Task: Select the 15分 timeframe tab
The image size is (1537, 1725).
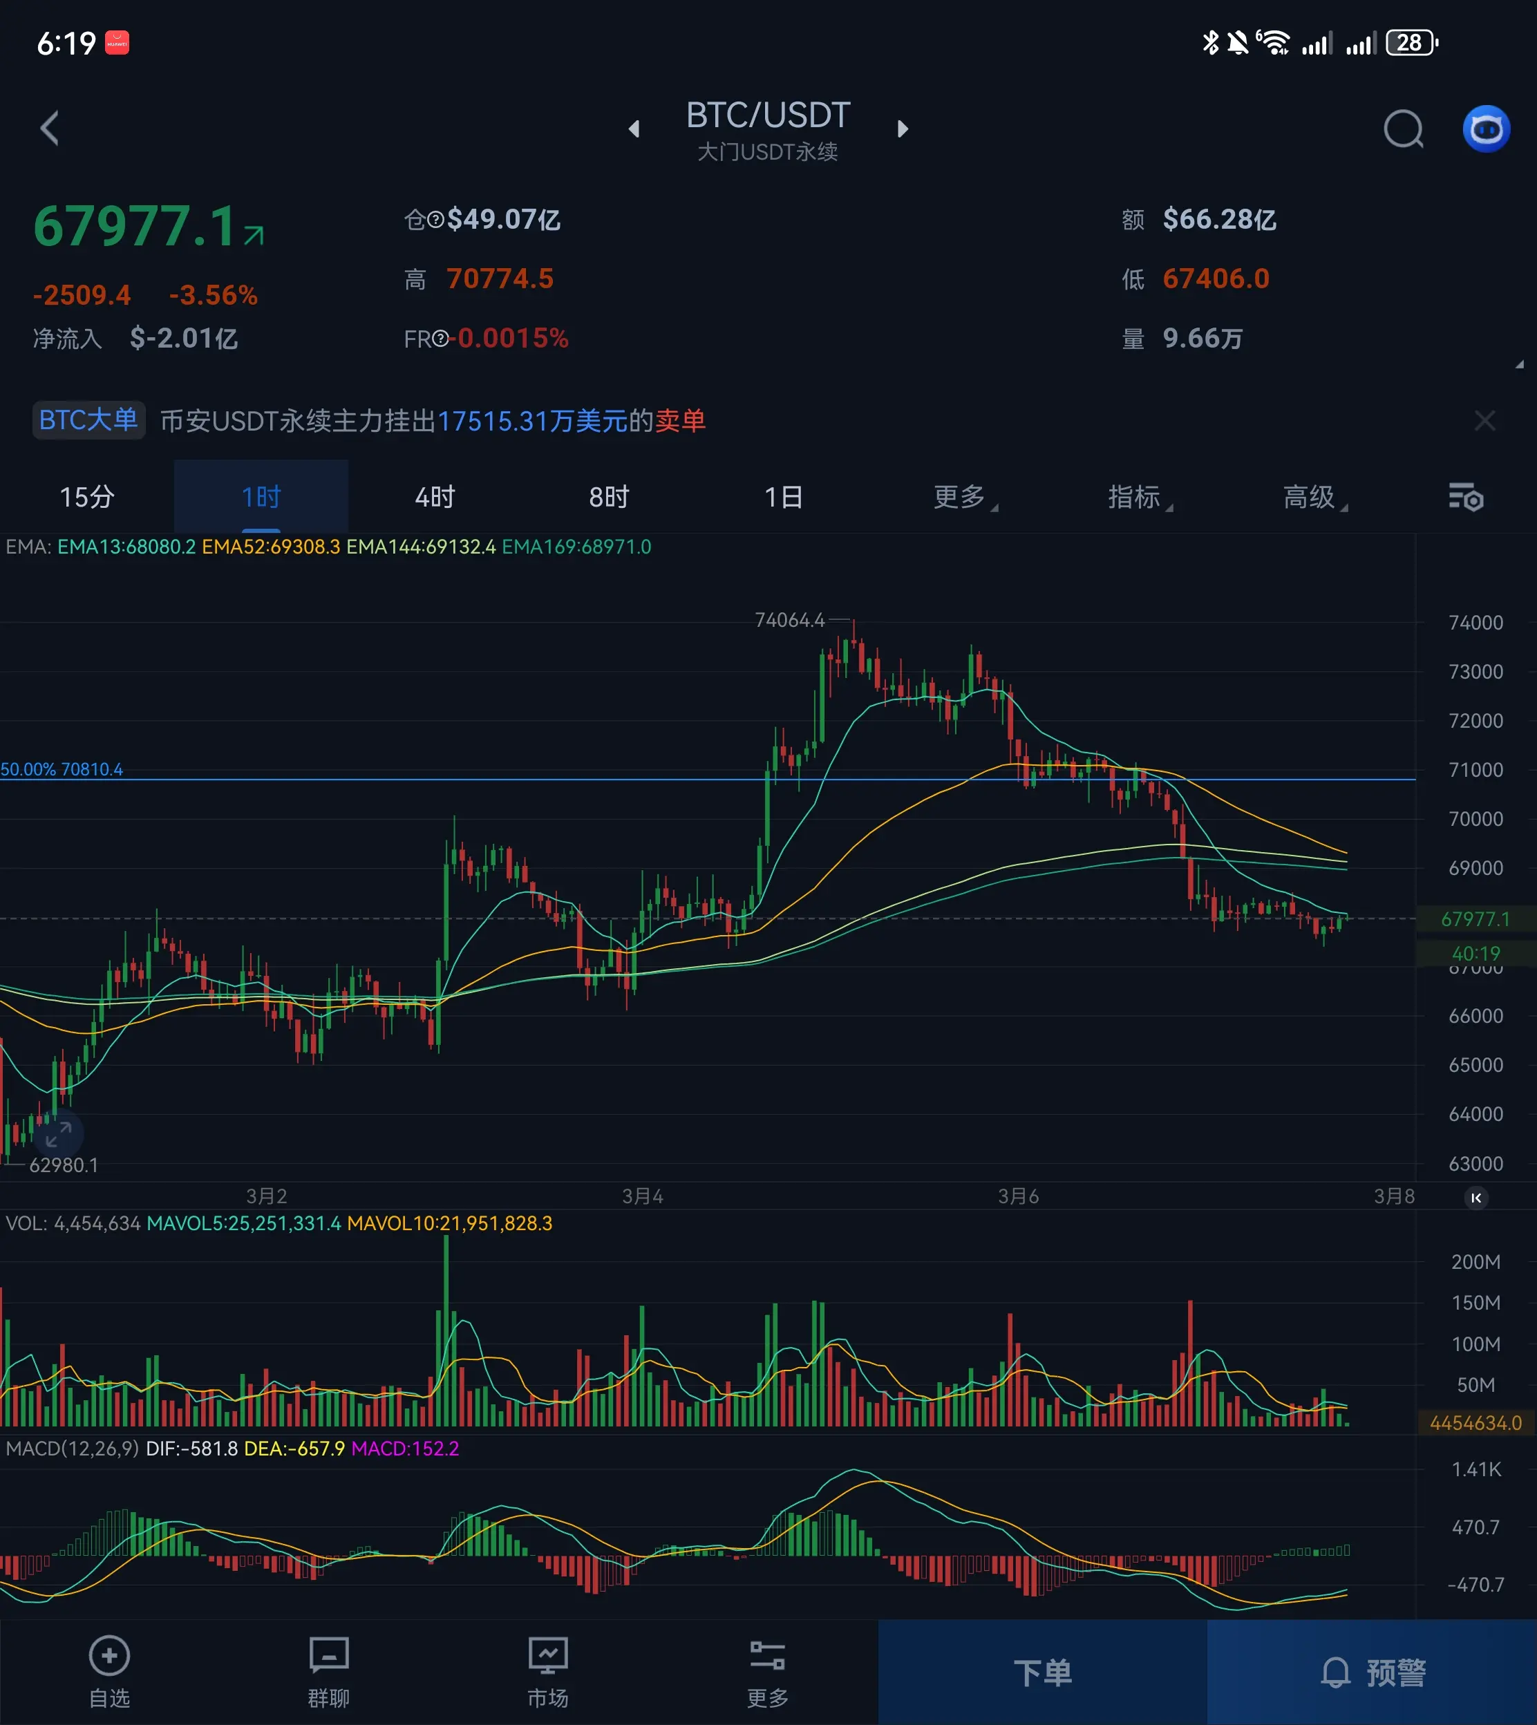Action: pos(87,498)
